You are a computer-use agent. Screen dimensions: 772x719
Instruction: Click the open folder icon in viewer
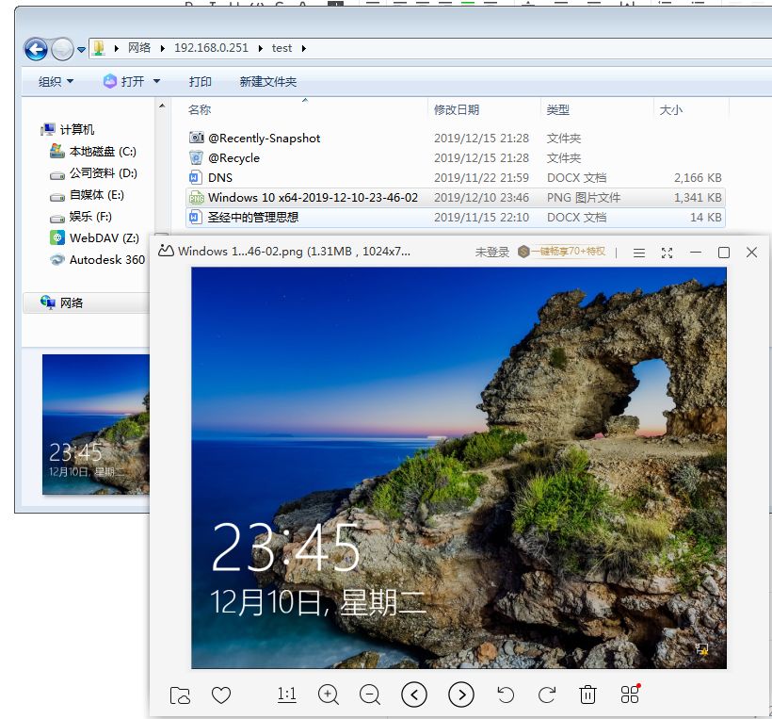click(x=180, y=695)
